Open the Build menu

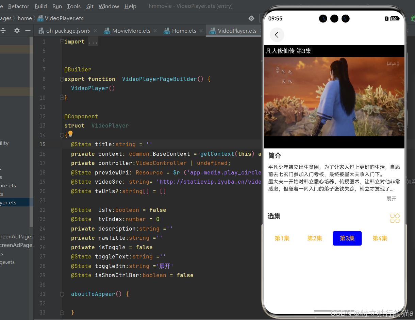41,6
